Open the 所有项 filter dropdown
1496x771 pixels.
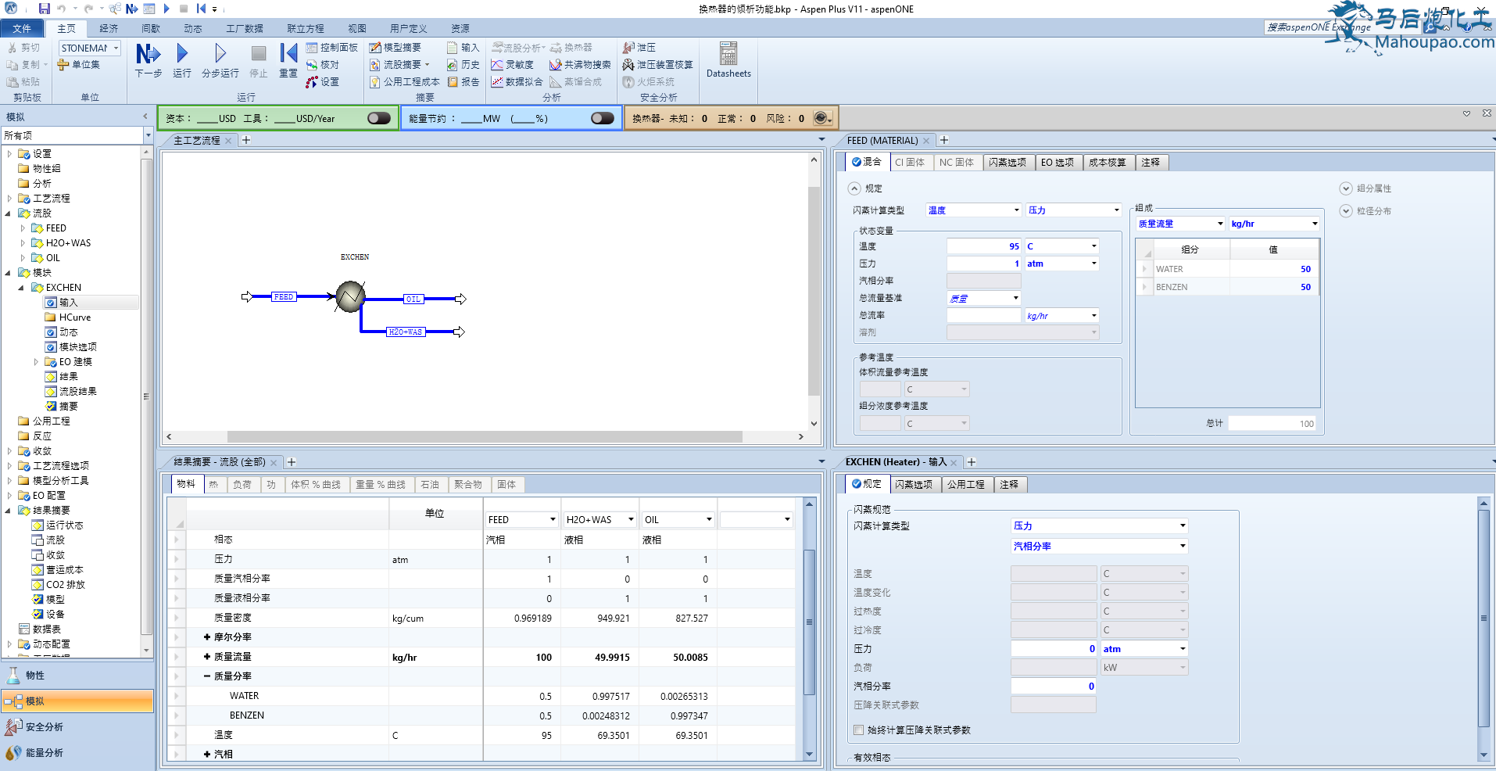(x=148, y=135)
